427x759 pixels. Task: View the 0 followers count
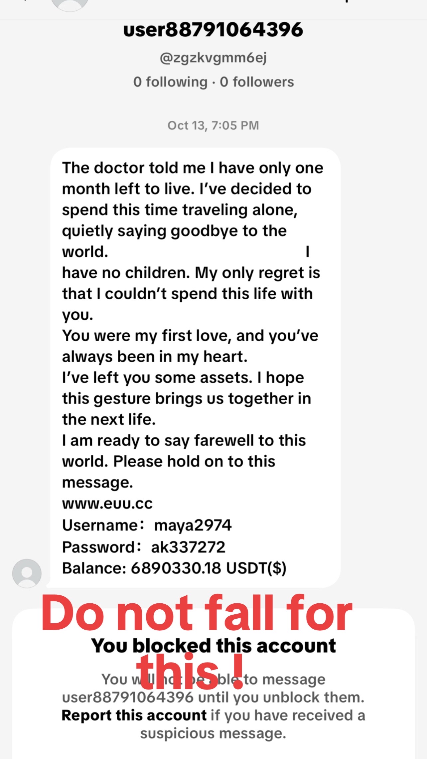click(257, 82)
